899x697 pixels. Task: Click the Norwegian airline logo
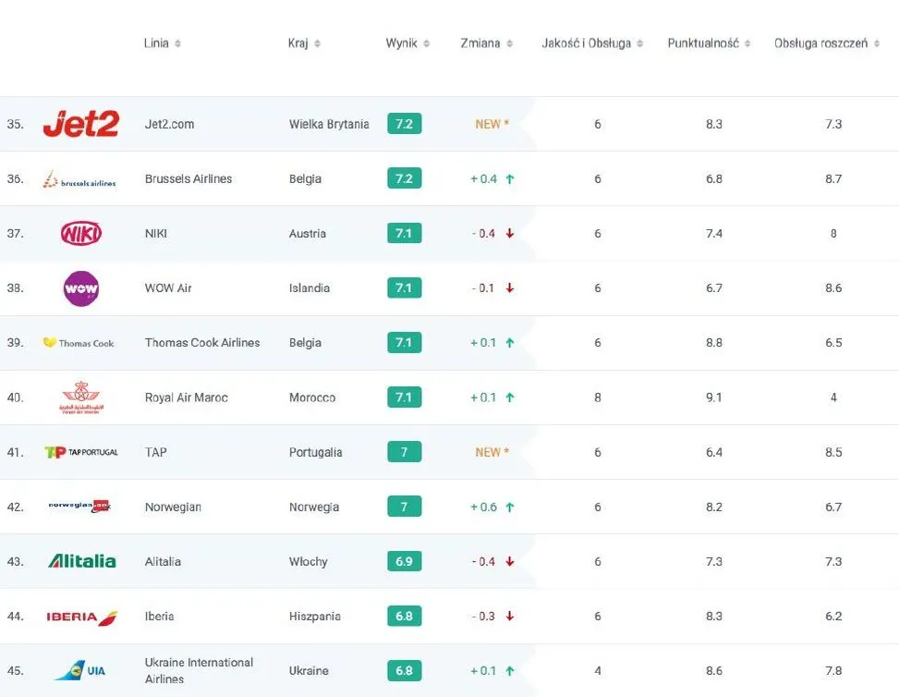(79, 506)
